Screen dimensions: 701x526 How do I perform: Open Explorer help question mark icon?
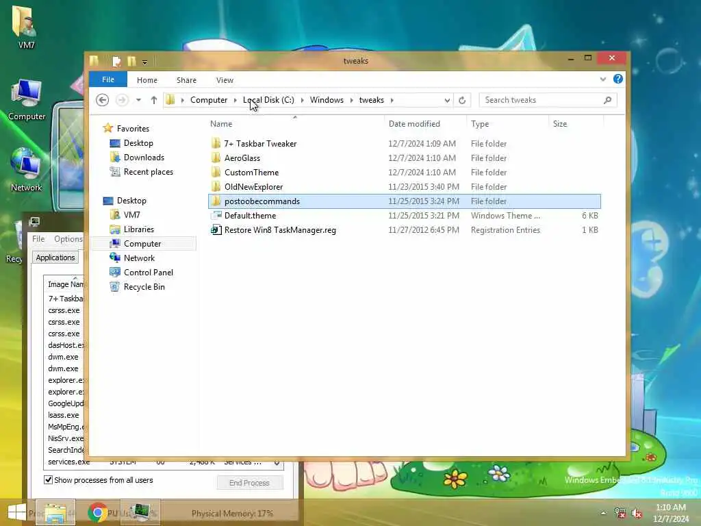tap(618, 79)
